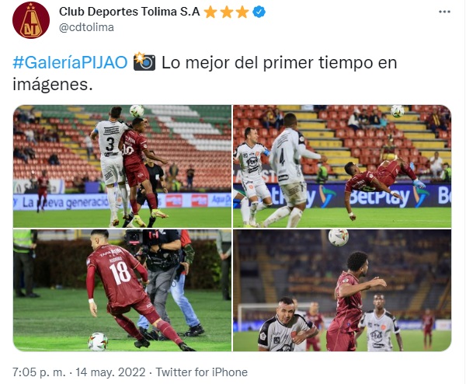Open the three-dot more options menu

coord(444,12)
